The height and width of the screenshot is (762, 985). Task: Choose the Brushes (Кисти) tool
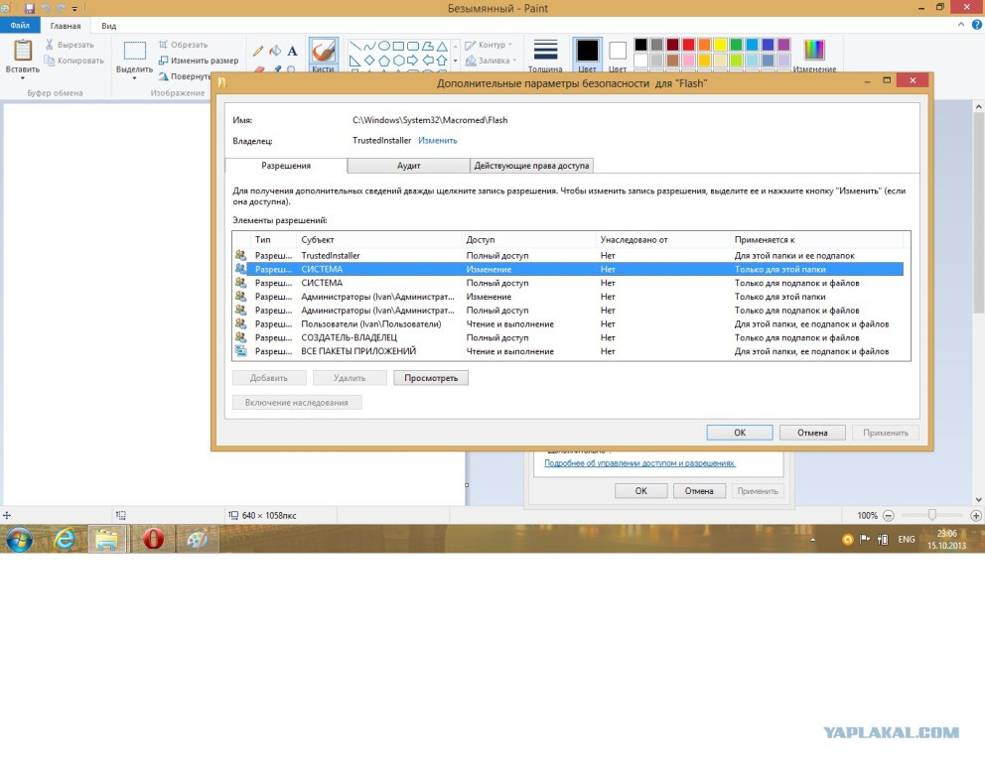point(323,54)
